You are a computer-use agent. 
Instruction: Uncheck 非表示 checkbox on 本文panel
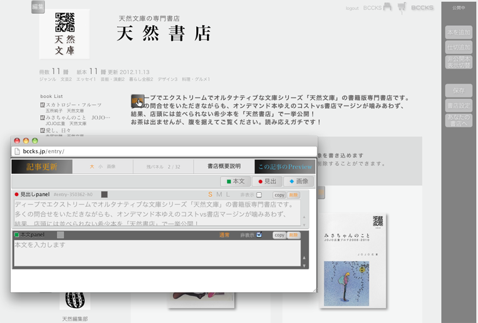pos(259,235)
